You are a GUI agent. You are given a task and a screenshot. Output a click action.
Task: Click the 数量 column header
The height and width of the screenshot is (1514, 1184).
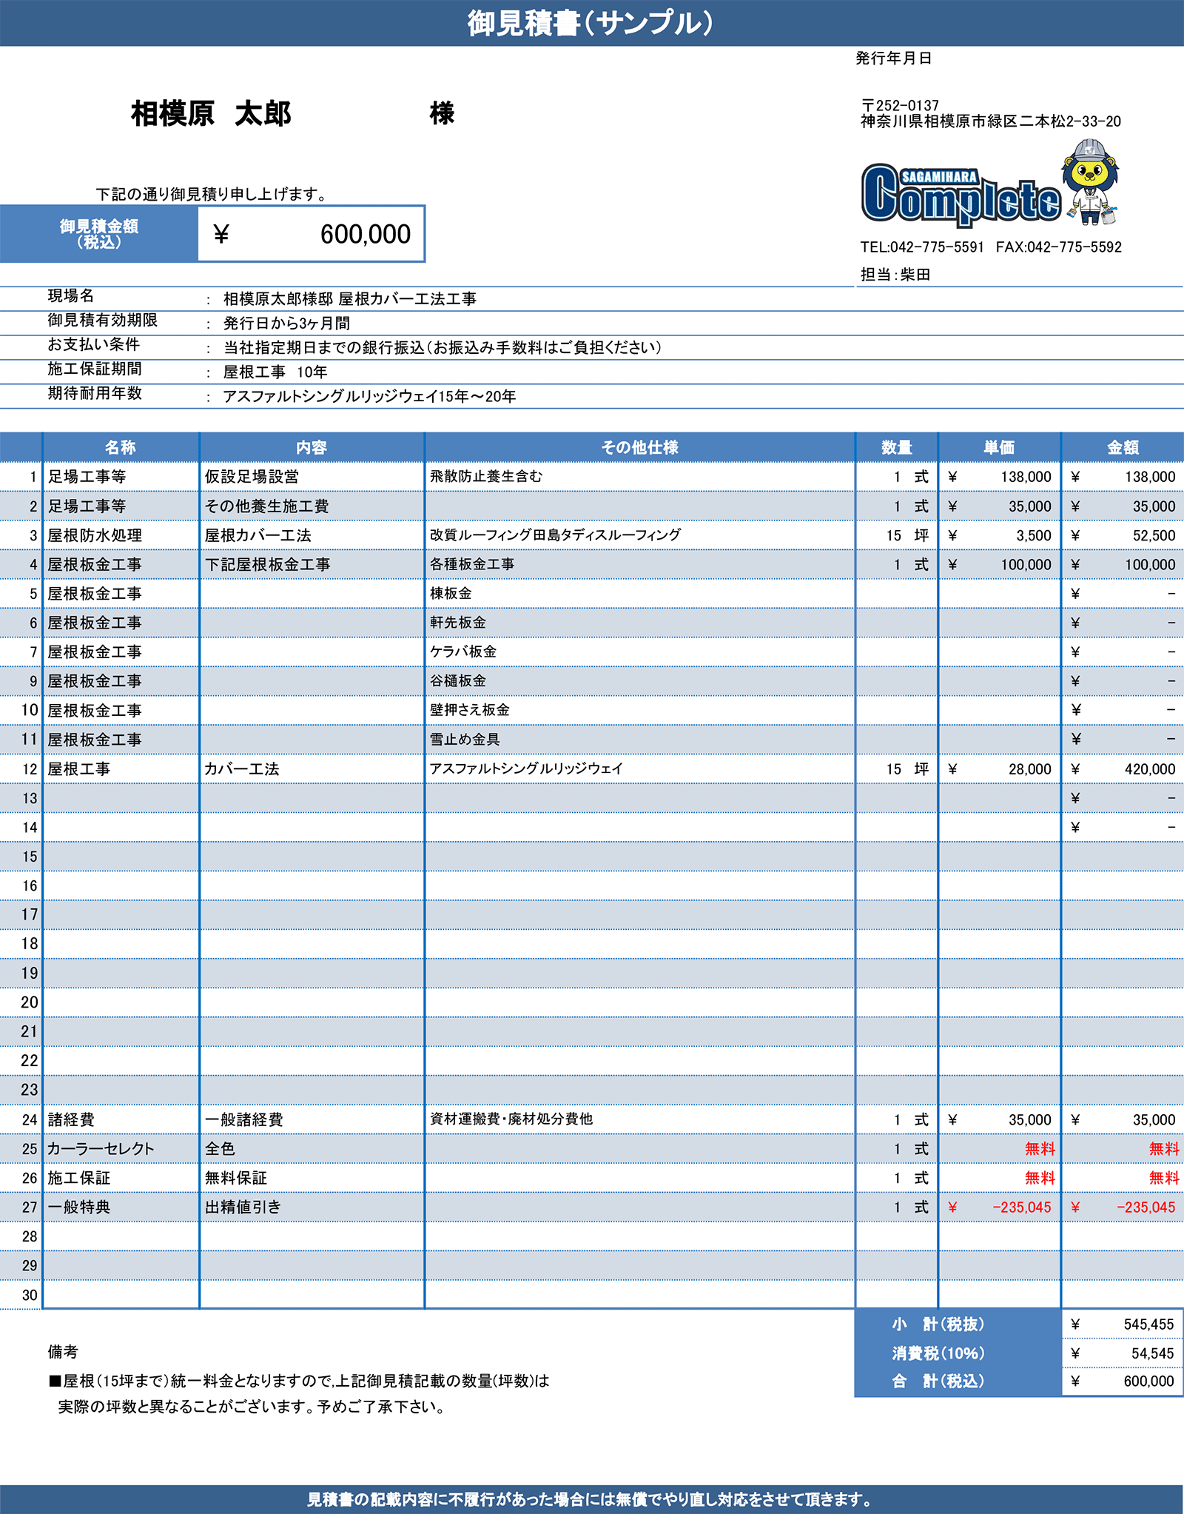pos(896,447)
